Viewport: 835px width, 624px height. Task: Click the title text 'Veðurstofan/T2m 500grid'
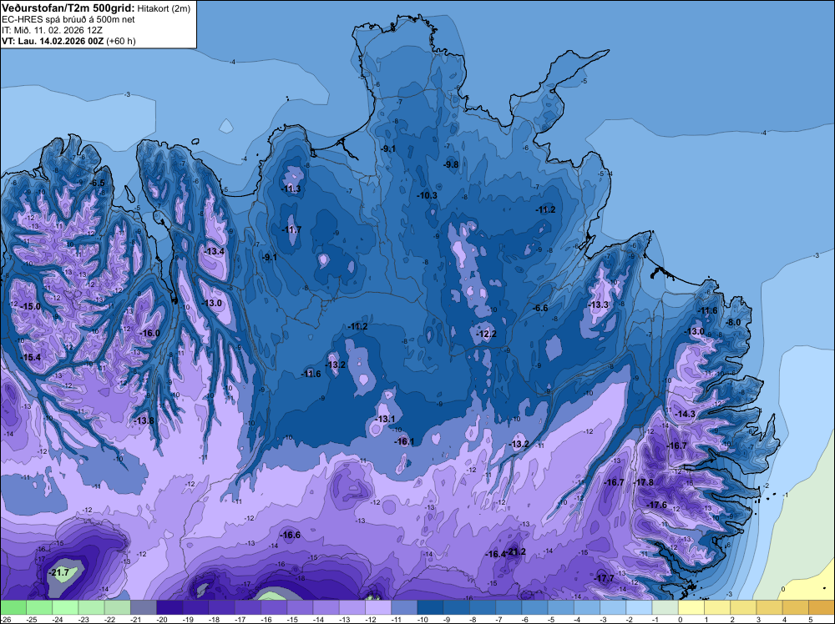[68, 8]
